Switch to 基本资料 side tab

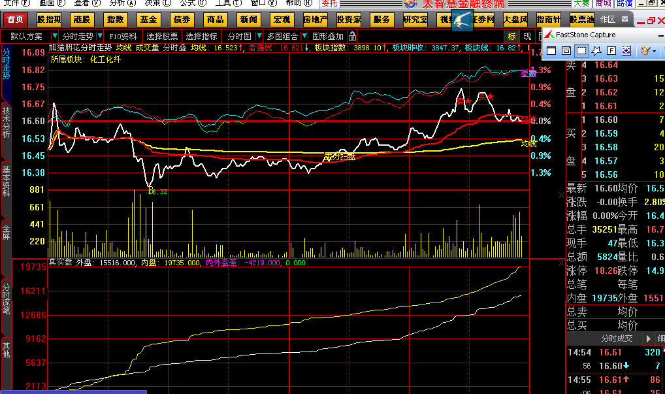point(6,181)
